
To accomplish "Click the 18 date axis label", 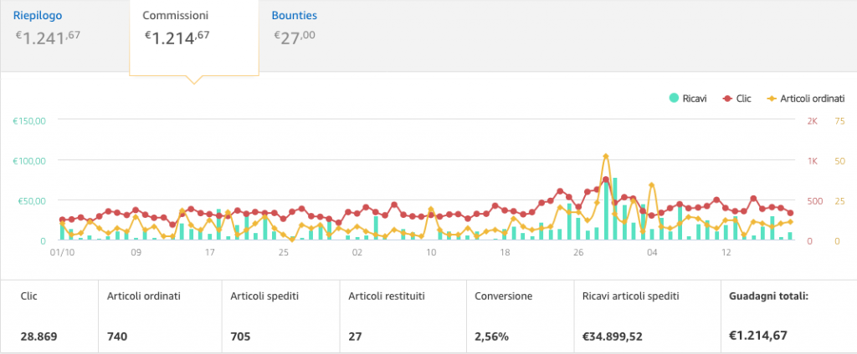I will [x=505, y=253].
